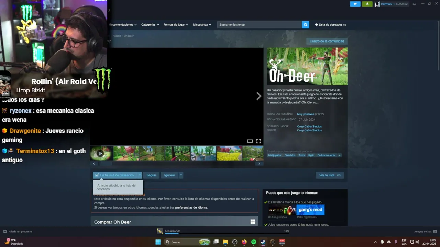Screen dimensions: 440x247
Task: Click the Seguir button
Action: click(151, 175)
